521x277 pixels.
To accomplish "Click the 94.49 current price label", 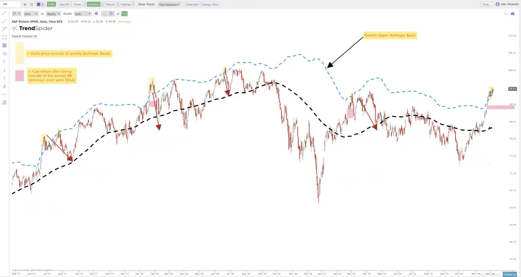I will [x=512, y=89].
